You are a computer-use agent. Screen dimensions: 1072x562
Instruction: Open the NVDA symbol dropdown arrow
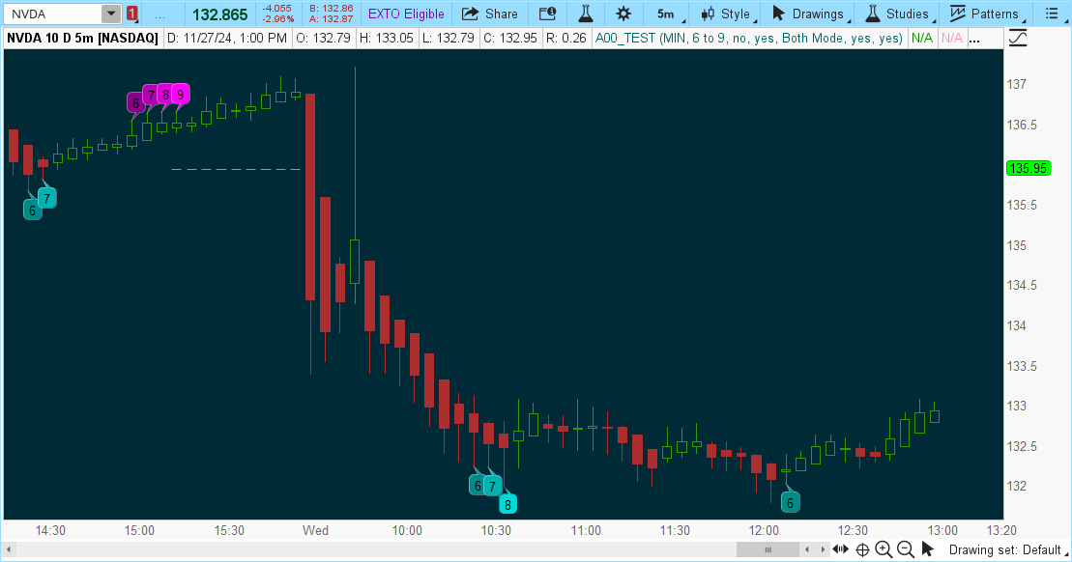(111, 14)
